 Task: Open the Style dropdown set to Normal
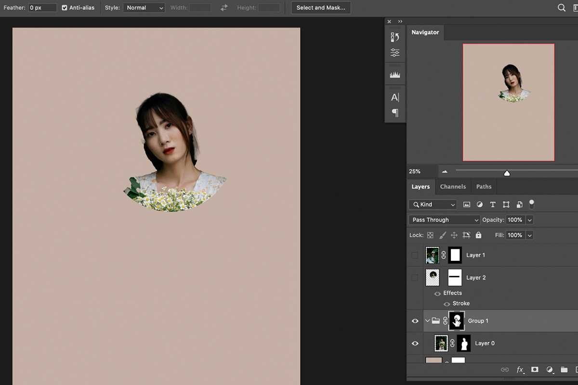coord(144,8)
